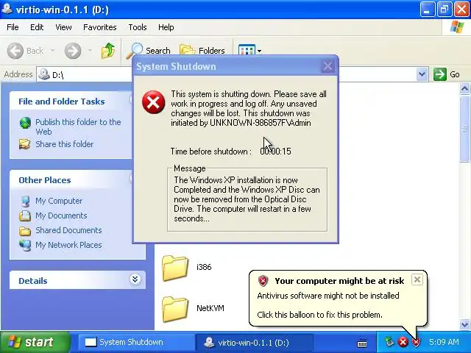
Task: Click the vertical scrollbar thumb
Action: point(464,129)
